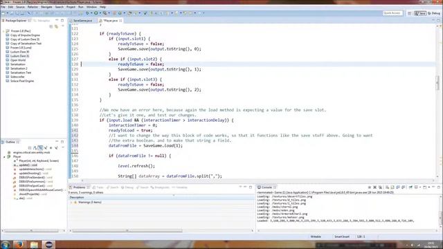Screen dimensions: 443x249
Task: Select the Serialisation 2 project
Action: [x=19, y=68]
